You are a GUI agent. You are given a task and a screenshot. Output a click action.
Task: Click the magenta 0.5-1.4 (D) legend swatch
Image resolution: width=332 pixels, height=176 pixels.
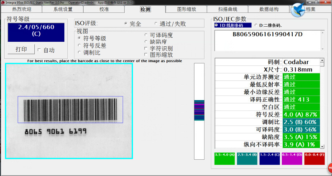point(292,158)
